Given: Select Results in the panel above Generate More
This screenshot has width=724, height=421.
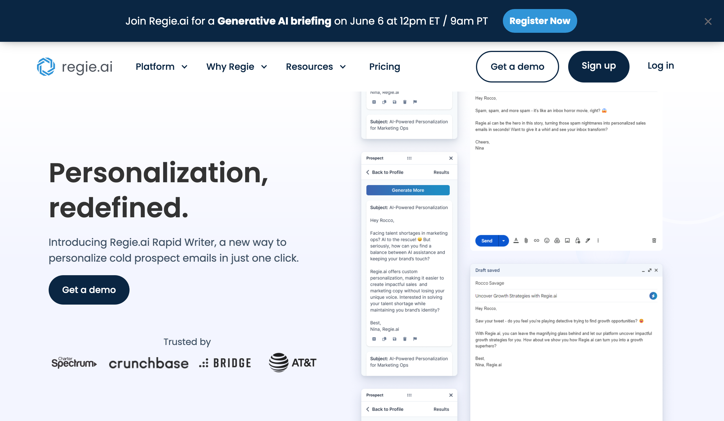Looking at the screenshot, I should click(441, 172).
